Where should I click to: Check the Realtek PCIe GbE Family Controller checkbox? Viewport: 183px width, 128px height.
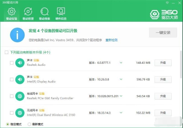click(12, 96)
